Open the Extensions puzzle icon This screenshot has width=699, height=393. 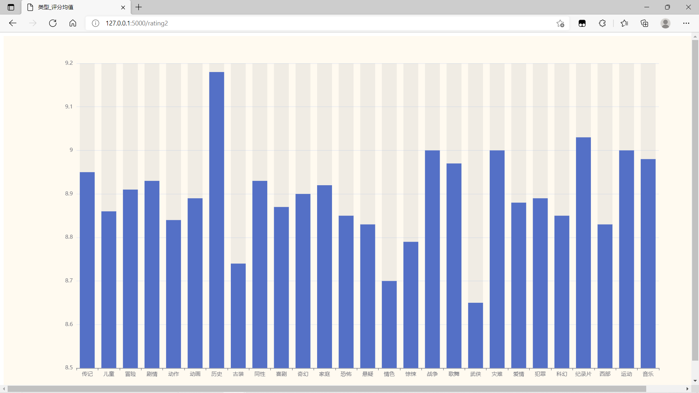pyautogui.click(x=602, y=23)
